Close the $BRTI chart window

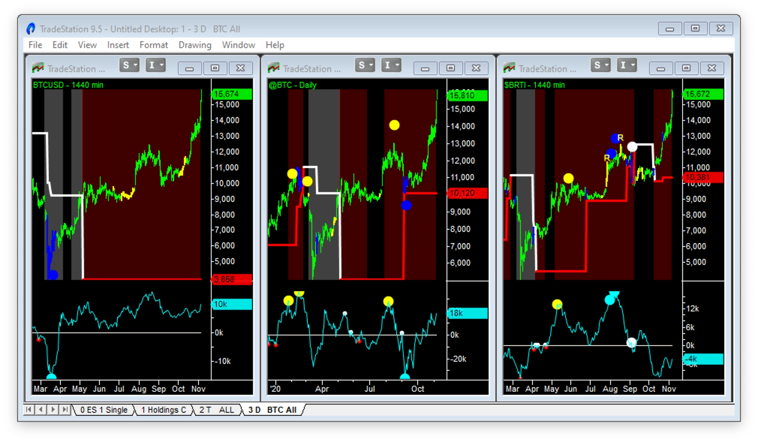712,68
